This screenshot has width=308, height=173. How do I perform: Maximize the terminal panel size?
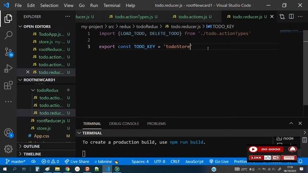pyautogui.click(x=291, y=124)
